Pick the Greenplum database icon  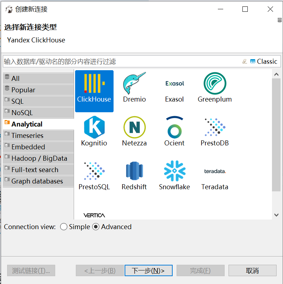[x=215, y=83]
